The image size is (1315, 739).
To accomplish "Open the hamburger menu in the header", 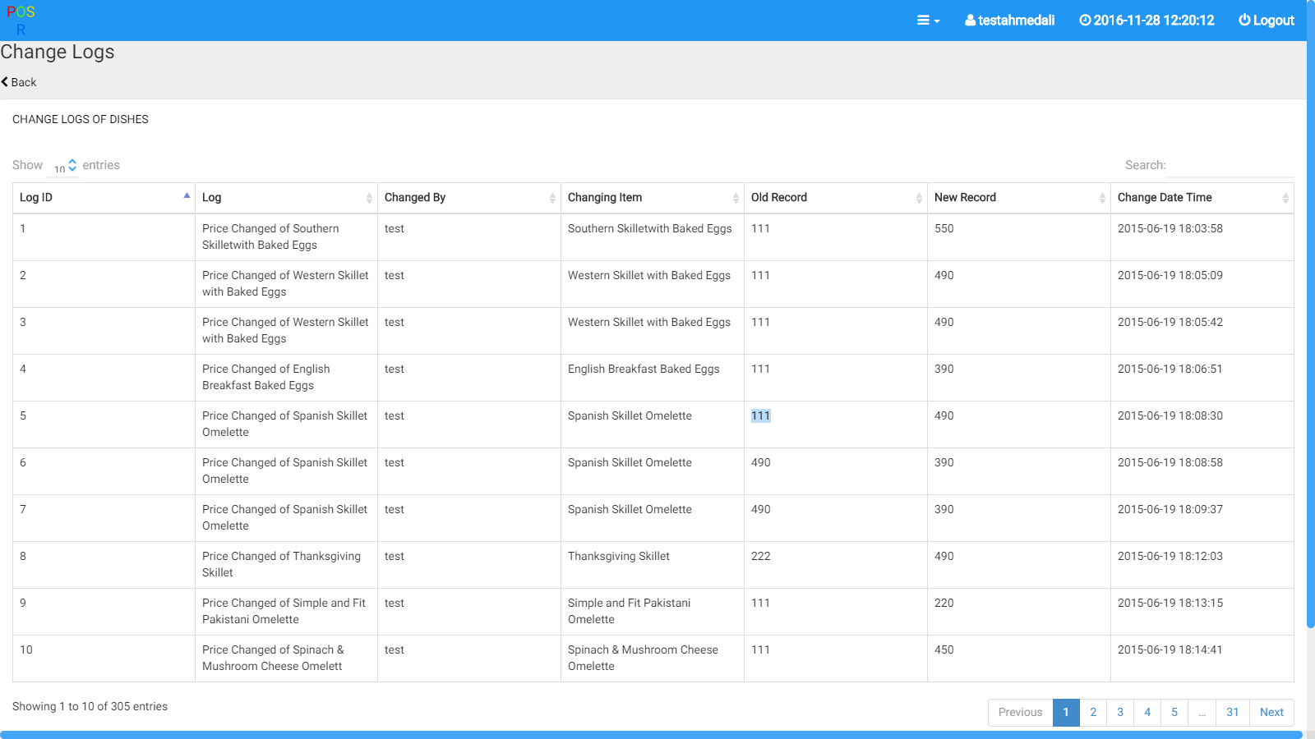I will (x=928, y=21).
